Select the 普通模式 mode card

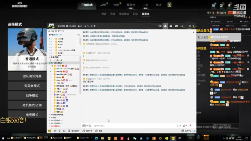pyautogui.click(x=27, y=50)
